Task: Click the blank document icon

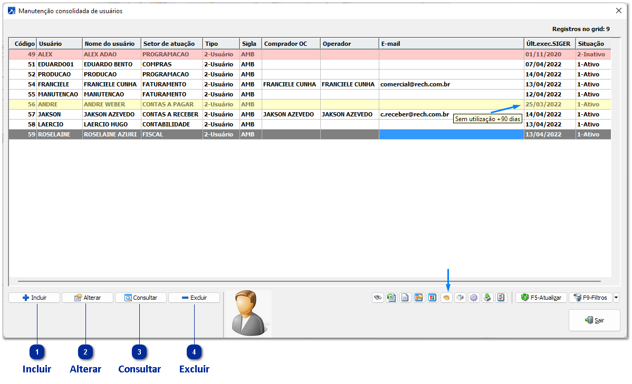Action: (405, 298)
